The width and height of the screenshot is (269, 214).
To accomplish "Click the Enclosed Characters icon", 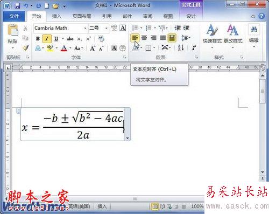I will pyautogui.click(x=123, y=48).
